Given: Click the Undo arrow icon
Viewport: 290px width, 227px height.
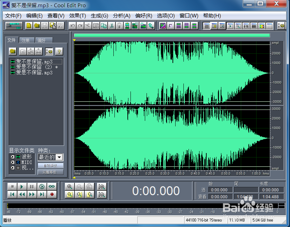Looking at the screenshot, I should tap(72, 26).
